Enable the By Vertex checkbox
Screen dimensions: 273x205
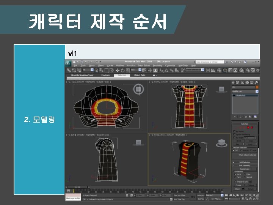(234, 131)
